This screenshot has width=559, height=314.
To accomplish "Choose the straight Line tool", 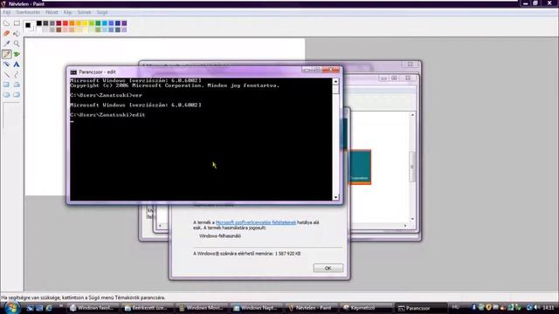I will coord(6,75).
